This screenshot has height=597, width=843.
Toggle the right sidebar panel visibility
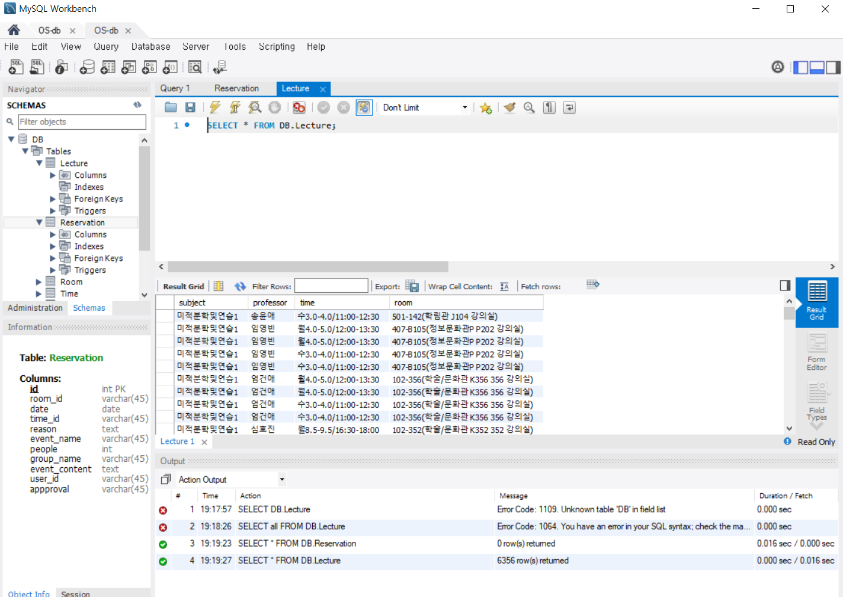pos(833,68)
